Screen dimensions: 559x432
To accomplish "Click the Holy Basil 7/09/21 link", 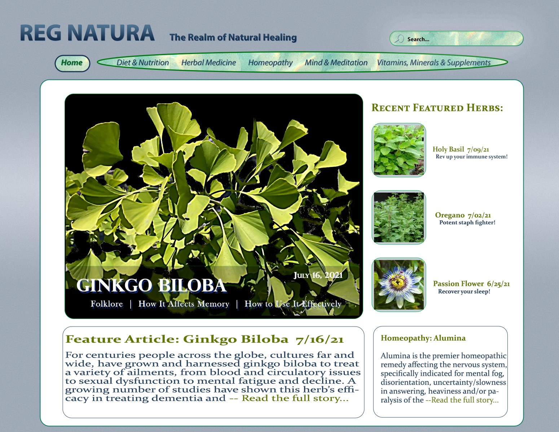I will [461, 149].
